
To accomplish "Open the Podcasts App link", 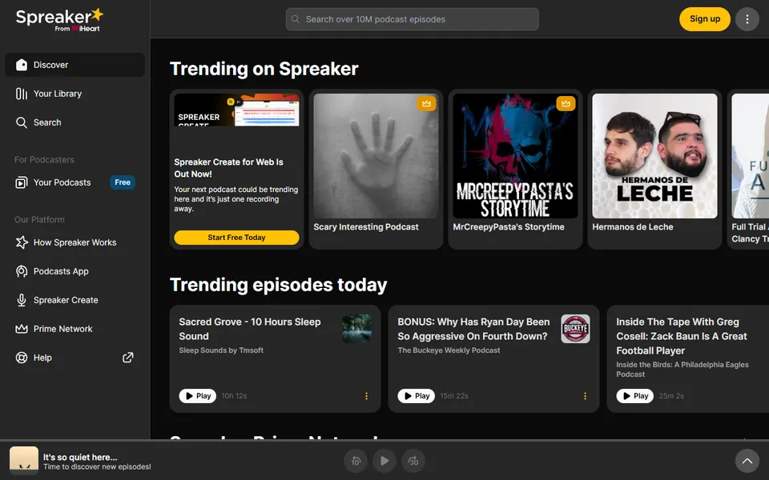I will pos(74,271).
